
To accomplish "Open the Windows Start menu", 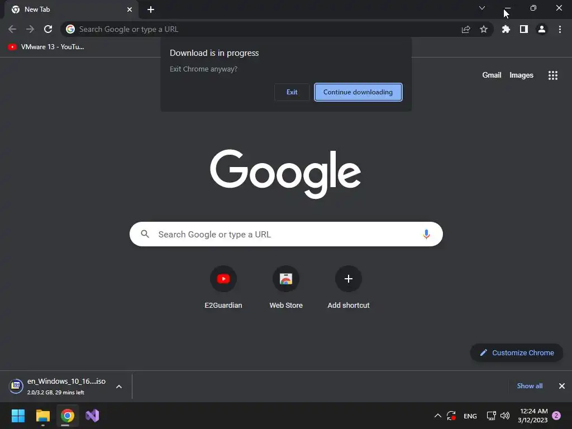I will tap(18, 416).
